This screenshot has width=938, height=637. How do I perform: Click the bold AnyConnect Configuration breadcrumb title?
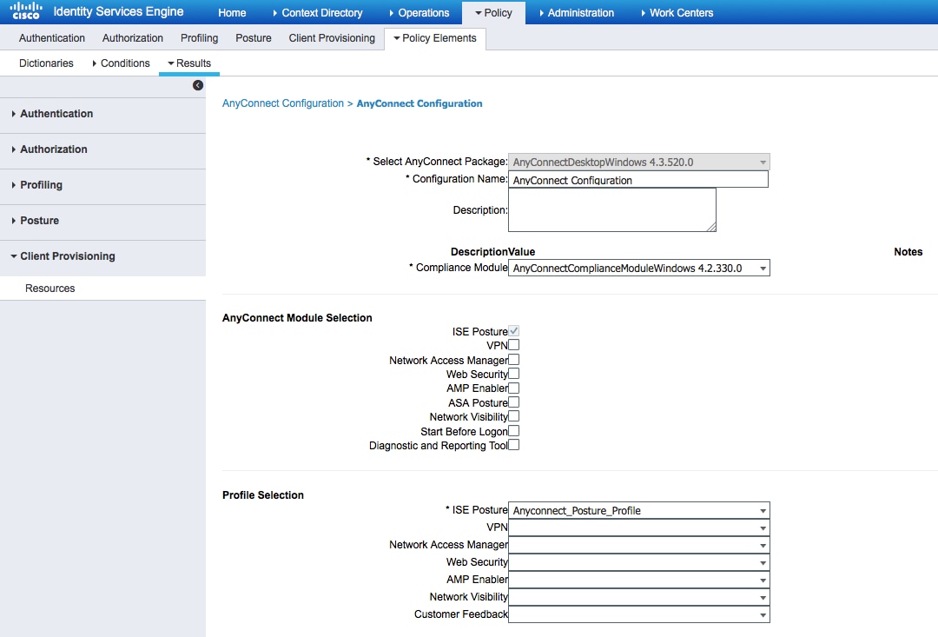[x=419, y=103]
